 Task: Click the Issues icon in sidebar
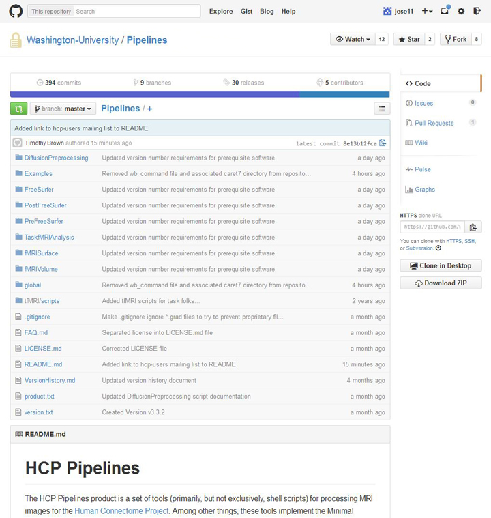coord(408,103)
